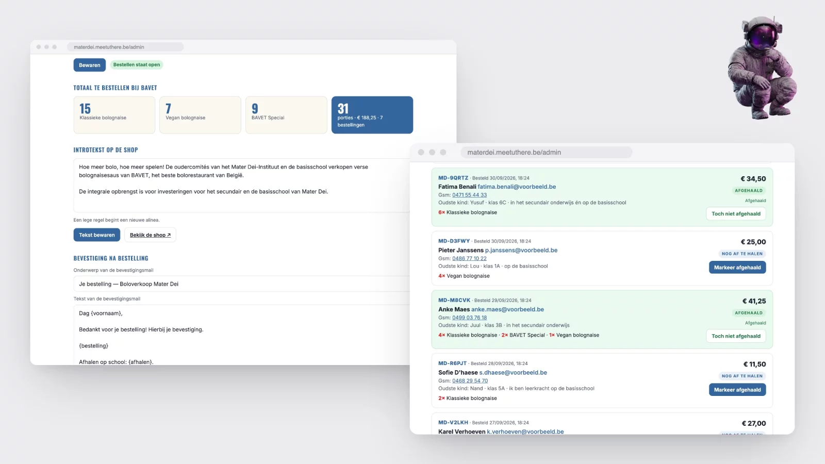Click order code MD-D3FWY
The width and height of the screenshot is (825, 464).
click(x=454, y=241)
